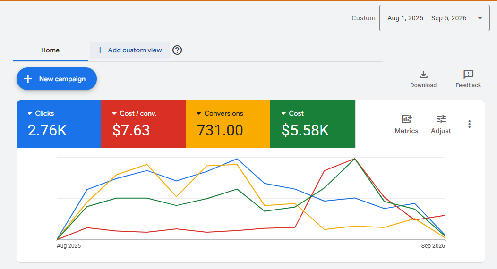Viewport: 497px width, 269px height.
Task: Create a New campaign
Action: 57,79
